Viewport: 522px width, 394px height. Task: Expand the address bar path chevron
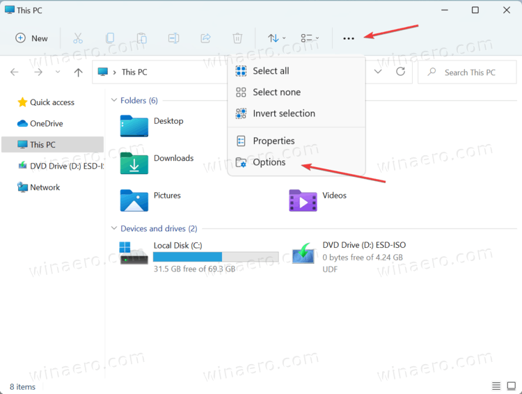tap(115, 72)
